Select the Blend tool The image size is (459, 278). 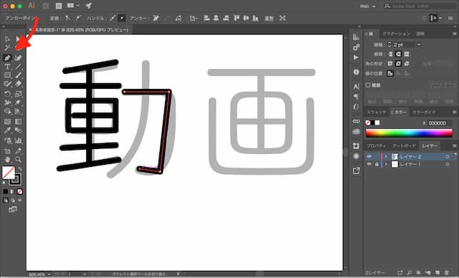(18, 130)
